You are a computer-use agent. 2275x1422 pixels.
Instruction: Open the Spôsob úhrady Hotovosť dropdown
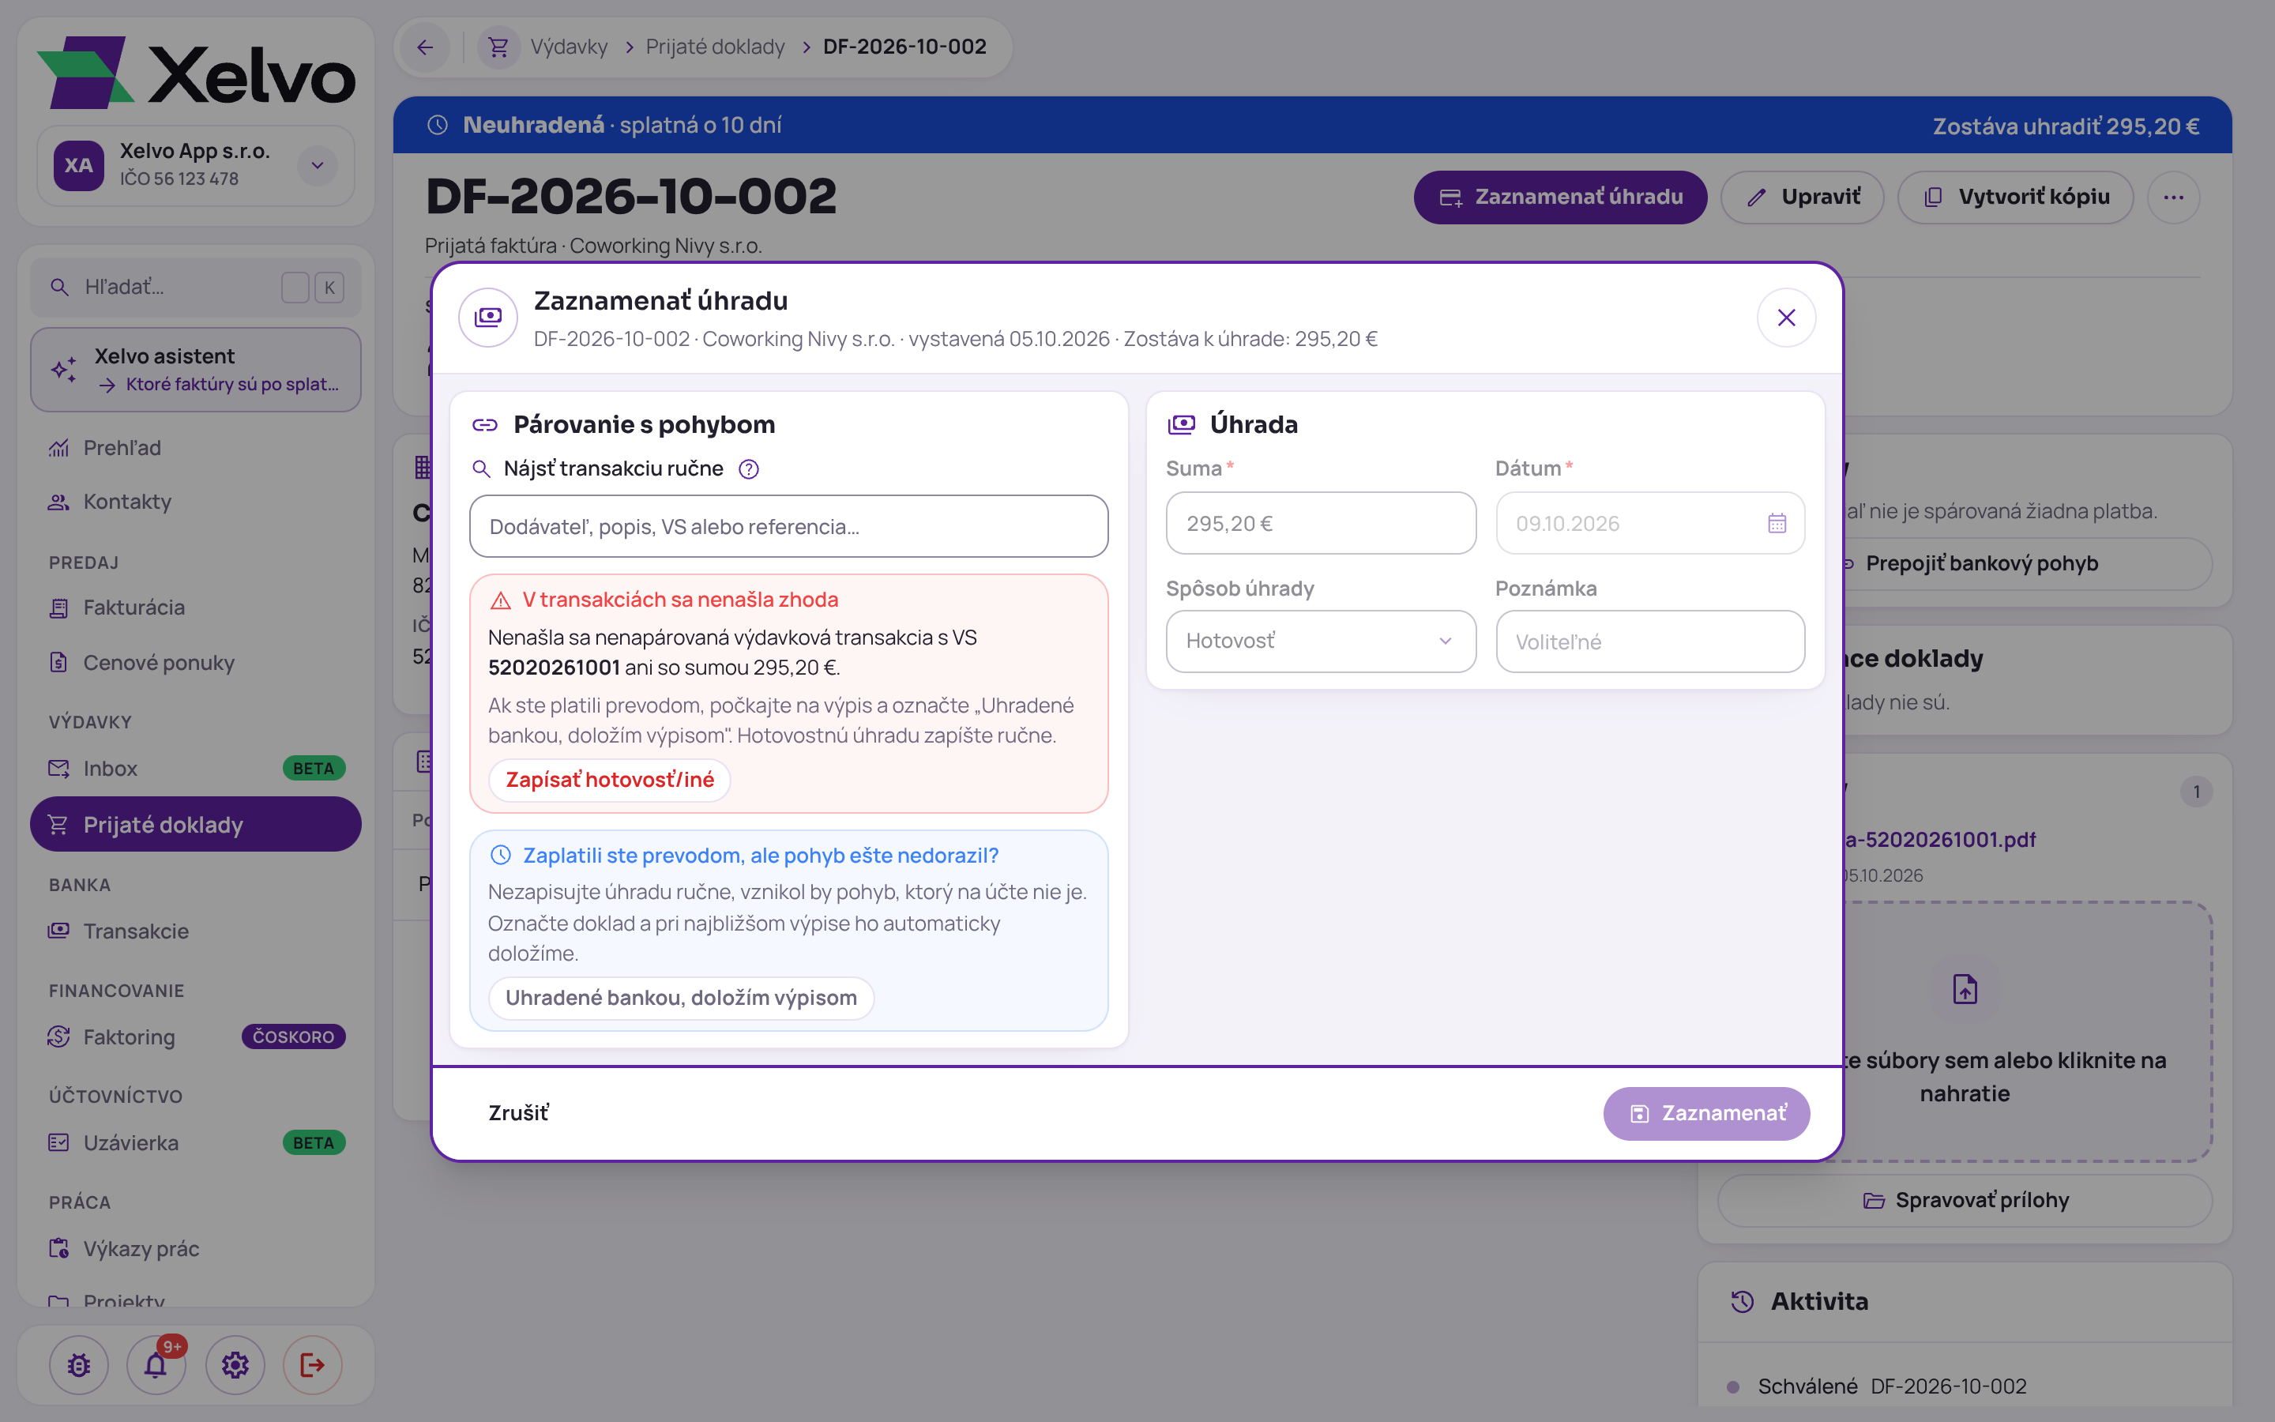pyautogui.click(x=1321, y=641)
